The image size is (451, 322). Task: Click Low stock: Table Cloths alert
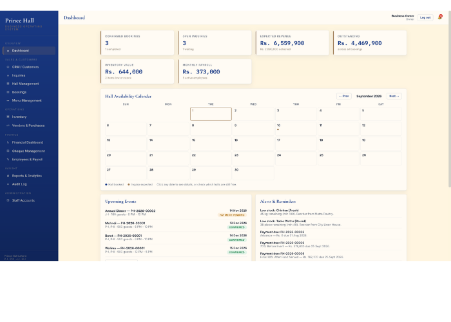tap(331, 223)
